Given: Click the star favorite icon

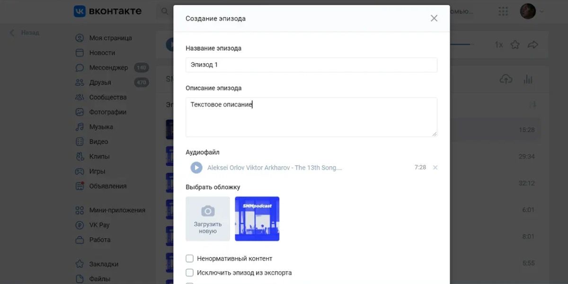Looking at the screenshot, I should [x=515, y=44].
